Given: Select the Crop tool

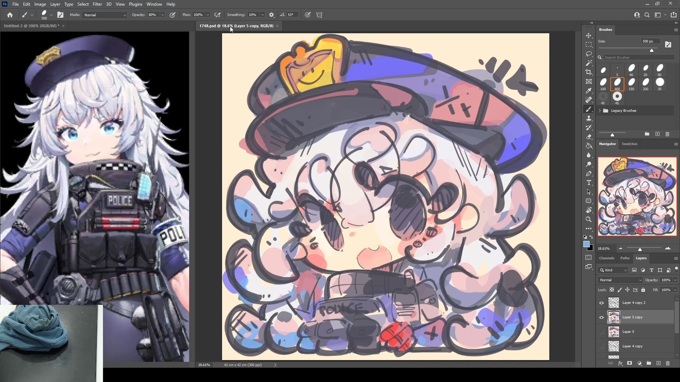Looking at the screenshot, I should 589,72.
